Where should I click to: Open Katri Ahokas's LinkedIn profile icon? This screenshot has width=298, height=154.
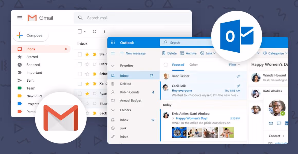point(287,123)
